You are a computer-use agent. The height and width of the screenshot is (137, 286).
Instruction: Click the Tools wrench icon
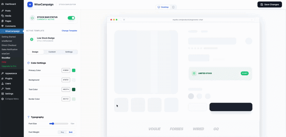3,88
